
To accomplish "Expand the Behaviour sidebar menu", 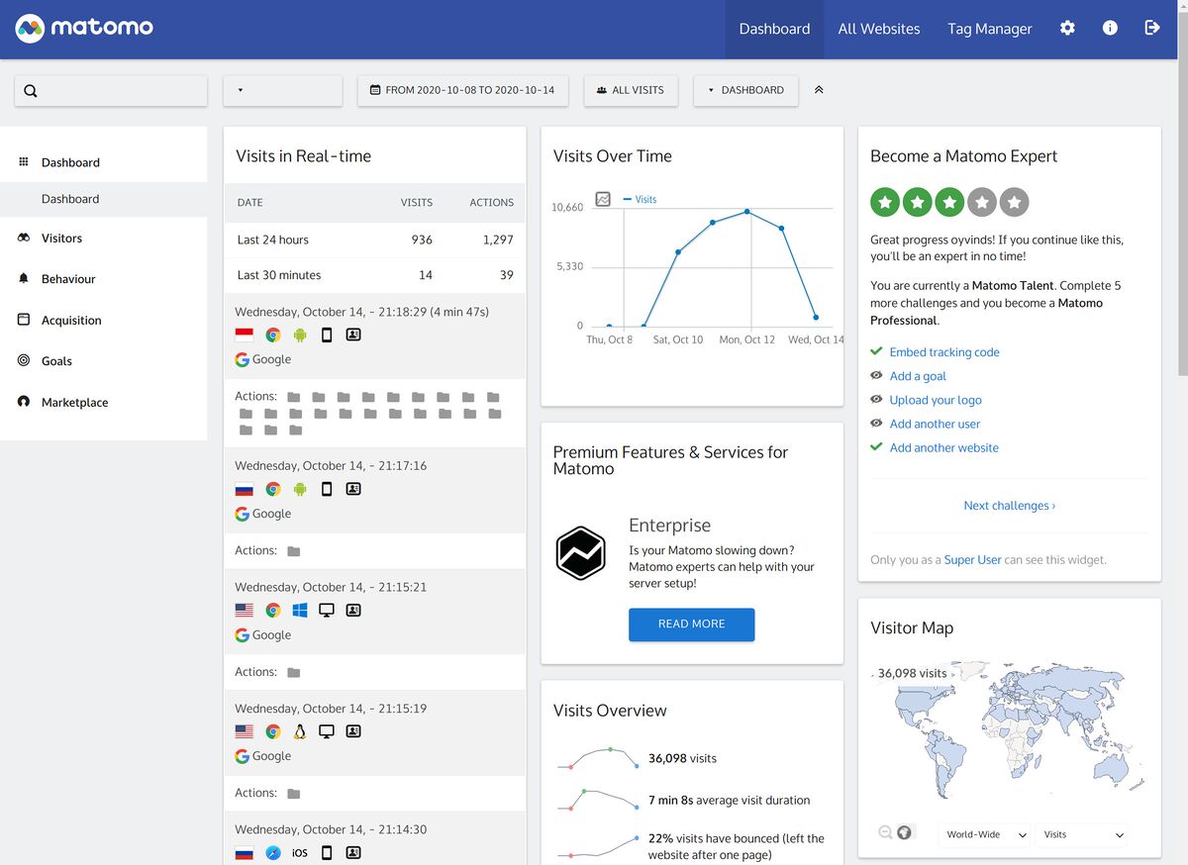I will coord(104,279).
